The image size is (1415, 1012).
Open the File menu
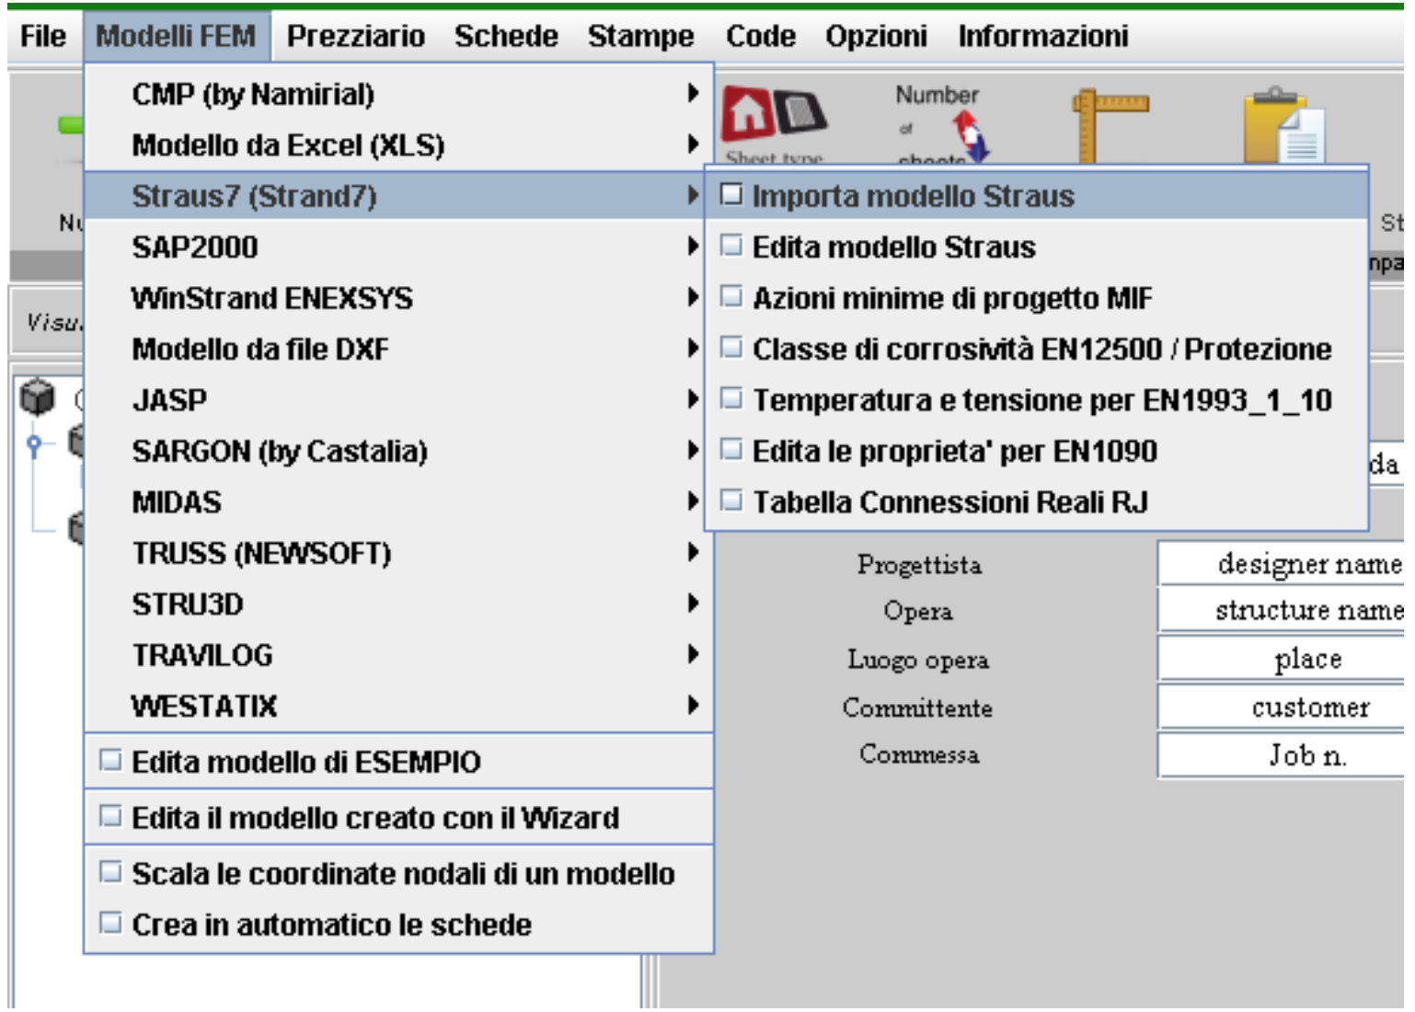43,37
